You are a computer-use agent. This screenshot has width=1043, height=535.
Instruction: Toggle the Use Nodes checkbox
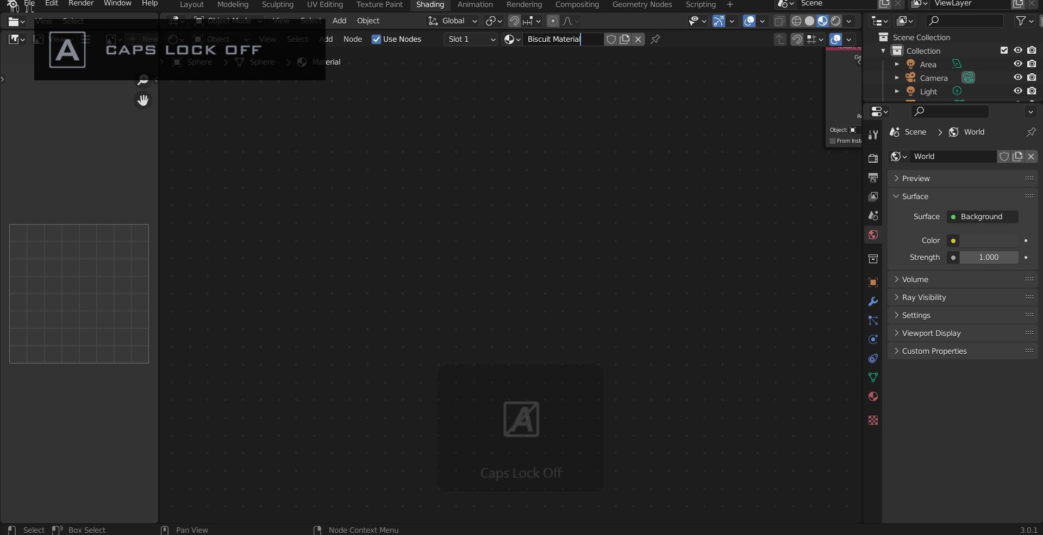pos(376,39)
